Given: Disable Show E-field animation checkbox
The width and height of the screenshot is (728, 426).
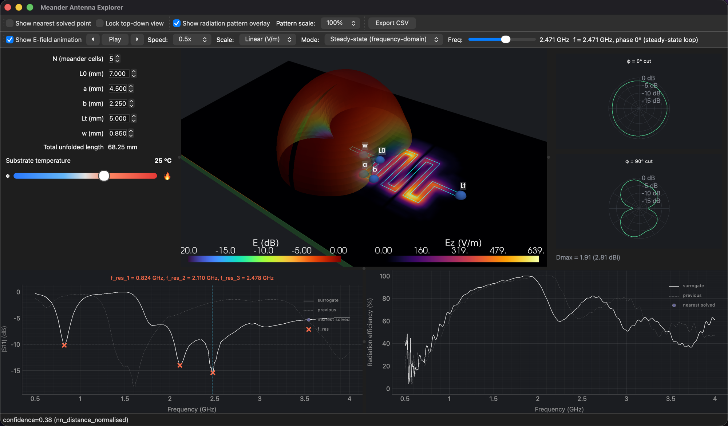Looking at the screenshot, I should coord(10,40).
